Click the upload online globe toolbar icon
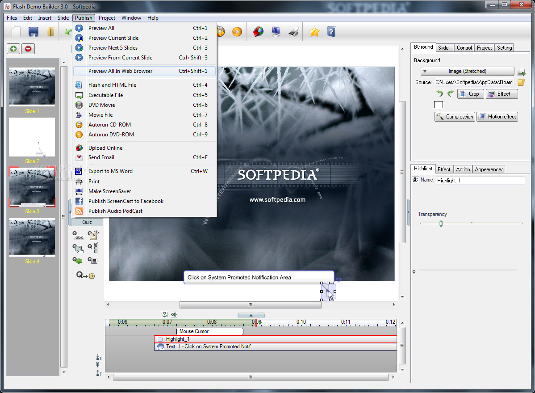This screenshot has height=393, width=535. 258,32
